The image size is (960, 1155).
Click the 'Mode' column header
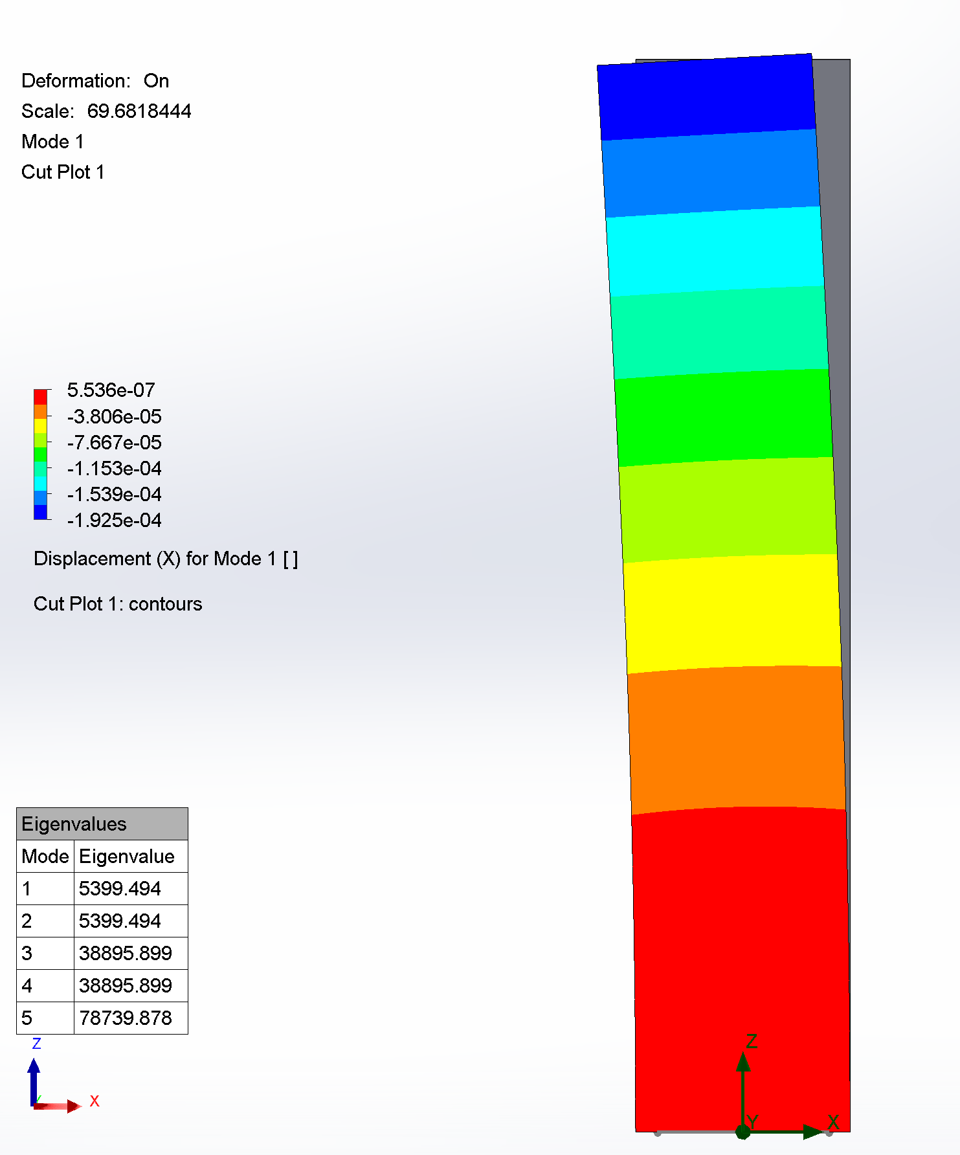point(45,857)
